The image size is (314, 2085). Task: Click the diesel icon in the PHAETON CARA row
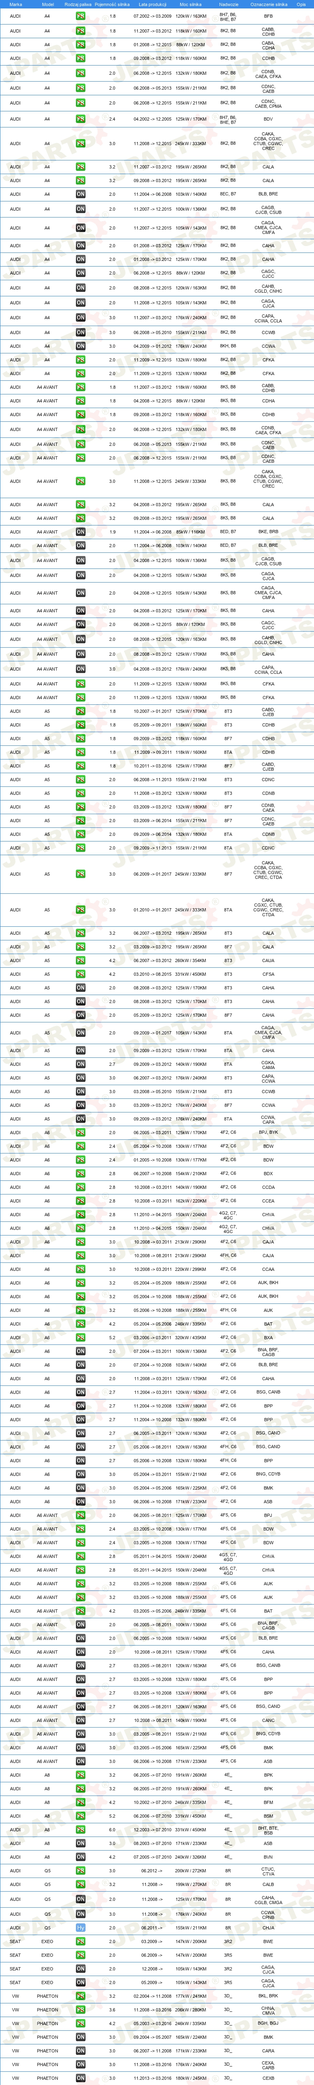click(x=80, y=2052)
